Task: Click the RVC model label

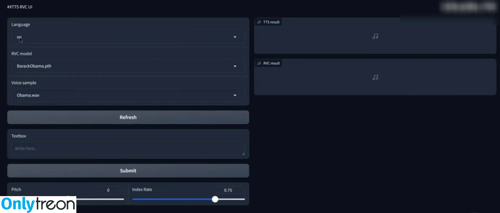Action: point(21,54)
